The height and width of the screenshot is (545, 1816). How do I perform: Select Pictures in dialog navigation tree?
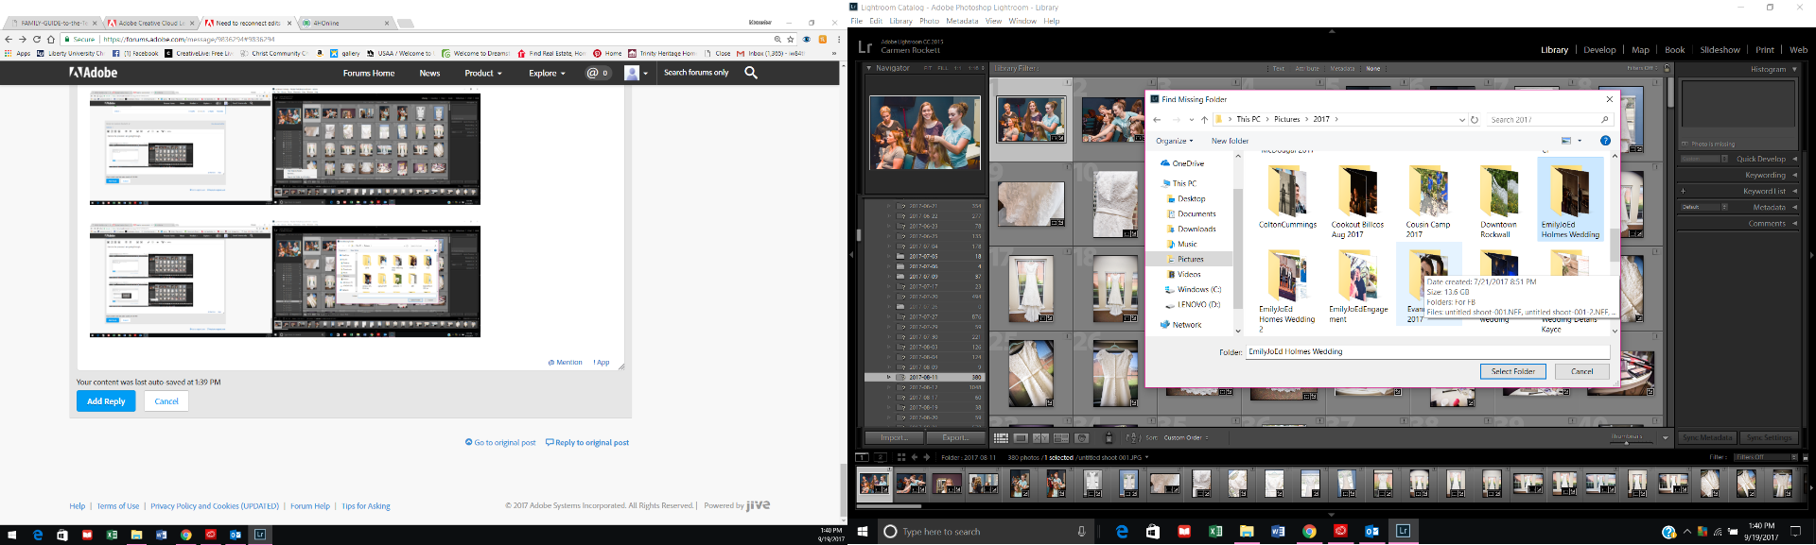click(1191, 259)
